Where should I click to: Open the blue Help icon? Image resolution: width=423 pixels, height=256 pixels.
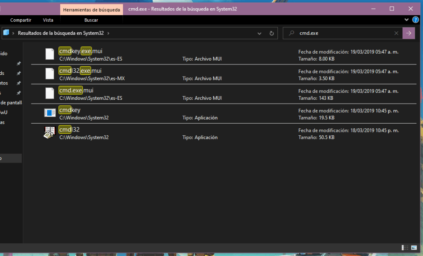[416, 20]
